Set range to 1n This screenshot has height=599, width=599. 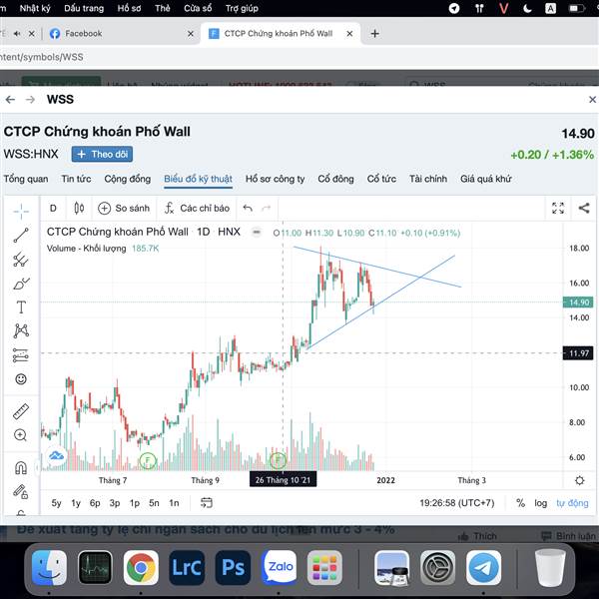point(174,503)
